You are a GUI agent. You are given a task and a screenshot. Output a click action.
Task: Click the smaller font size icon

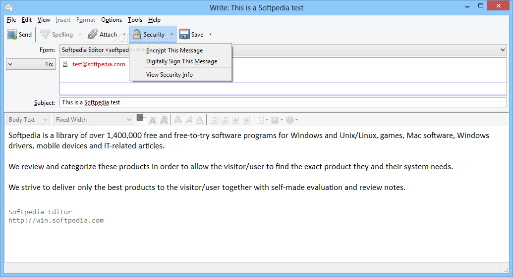pos(153,120)
